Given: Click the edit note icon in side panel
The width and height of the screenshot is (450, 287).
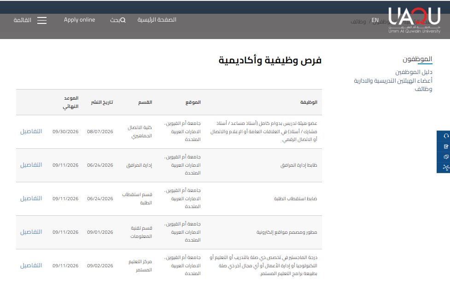Looking at the screenshot, I should tap(446, 146).
